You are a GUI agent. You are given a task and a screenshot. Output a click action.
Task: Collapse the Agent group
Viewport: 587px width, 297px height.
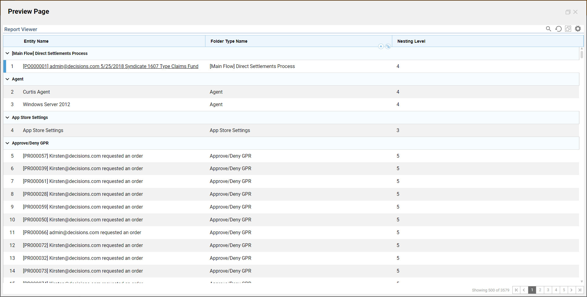pos(7,79)
